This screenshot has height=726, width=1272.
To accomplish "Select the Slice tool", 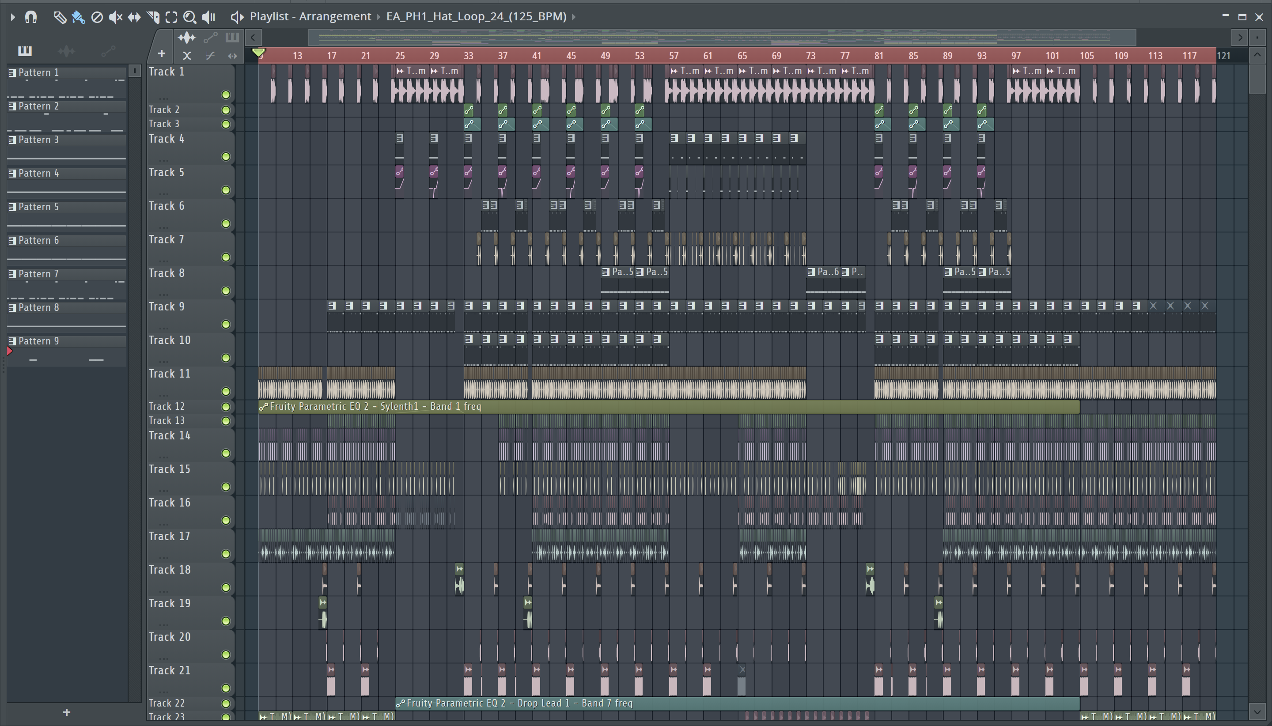I will (153, 17).
